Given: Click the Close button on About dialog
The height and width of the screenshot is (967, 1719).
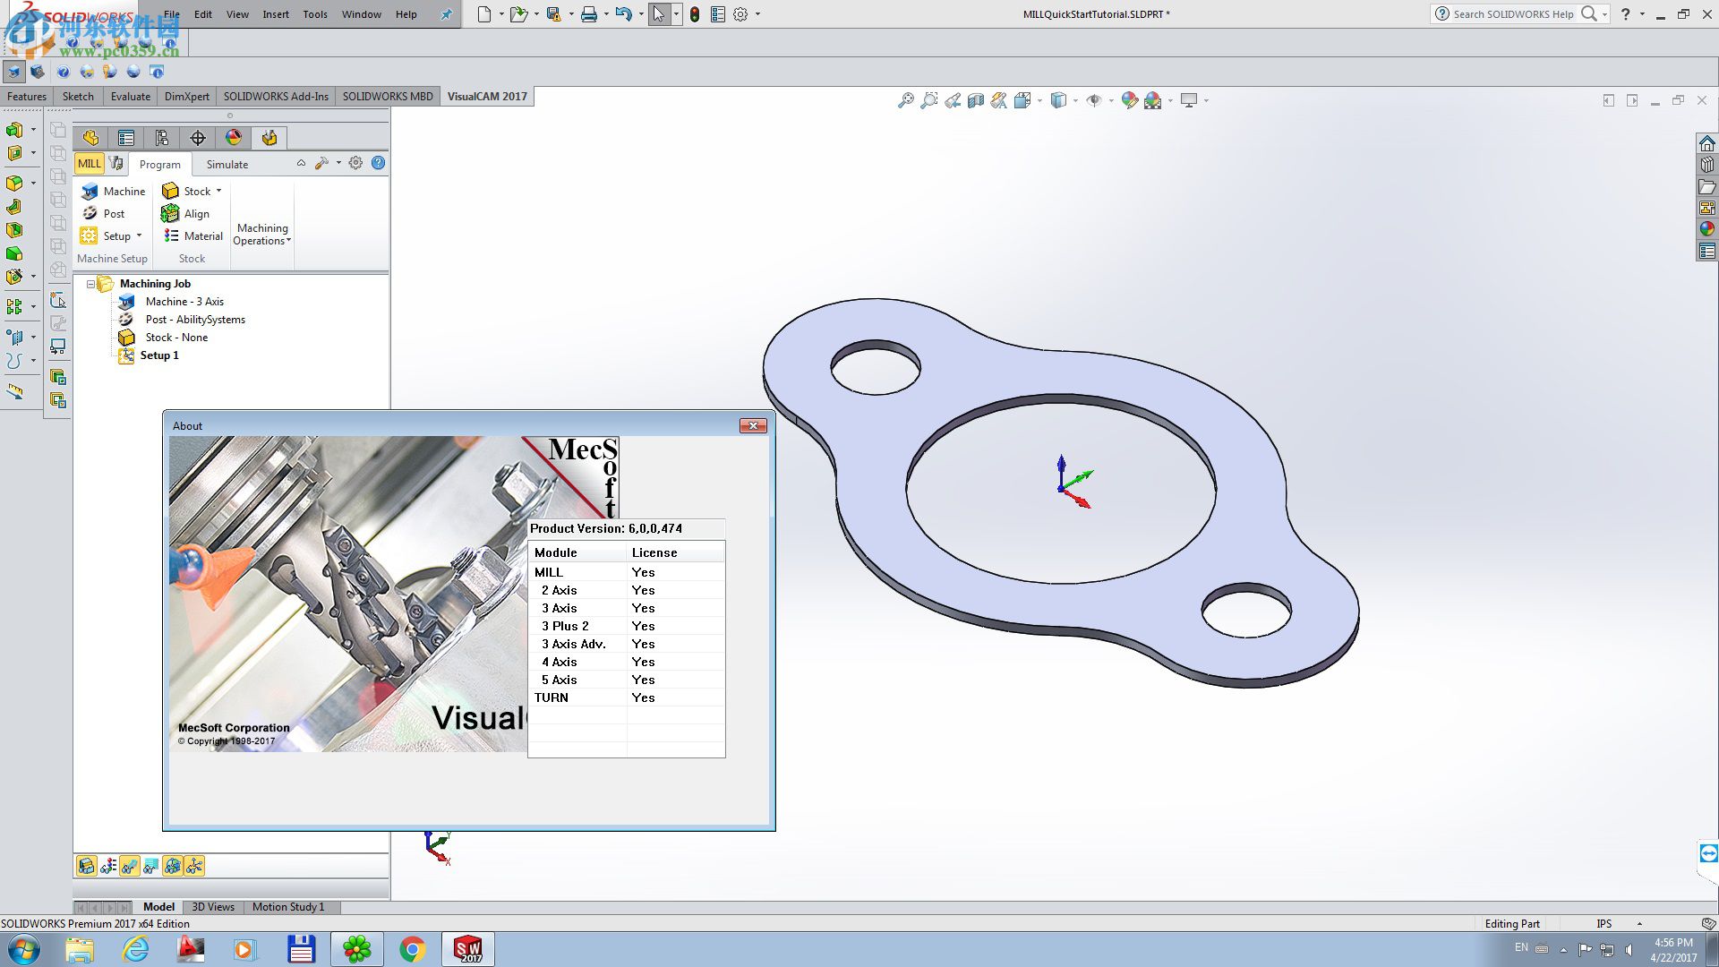Looking at the screenshot, I should point(752,425).
